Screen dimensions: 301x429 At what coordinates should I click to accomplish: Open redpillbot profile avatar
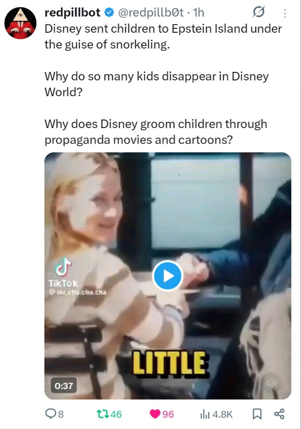pos(21,23)
